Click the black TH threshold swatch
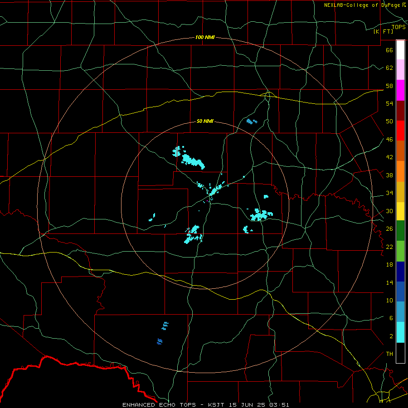Viewport: 408px width, 408px height. click(400, 353)
